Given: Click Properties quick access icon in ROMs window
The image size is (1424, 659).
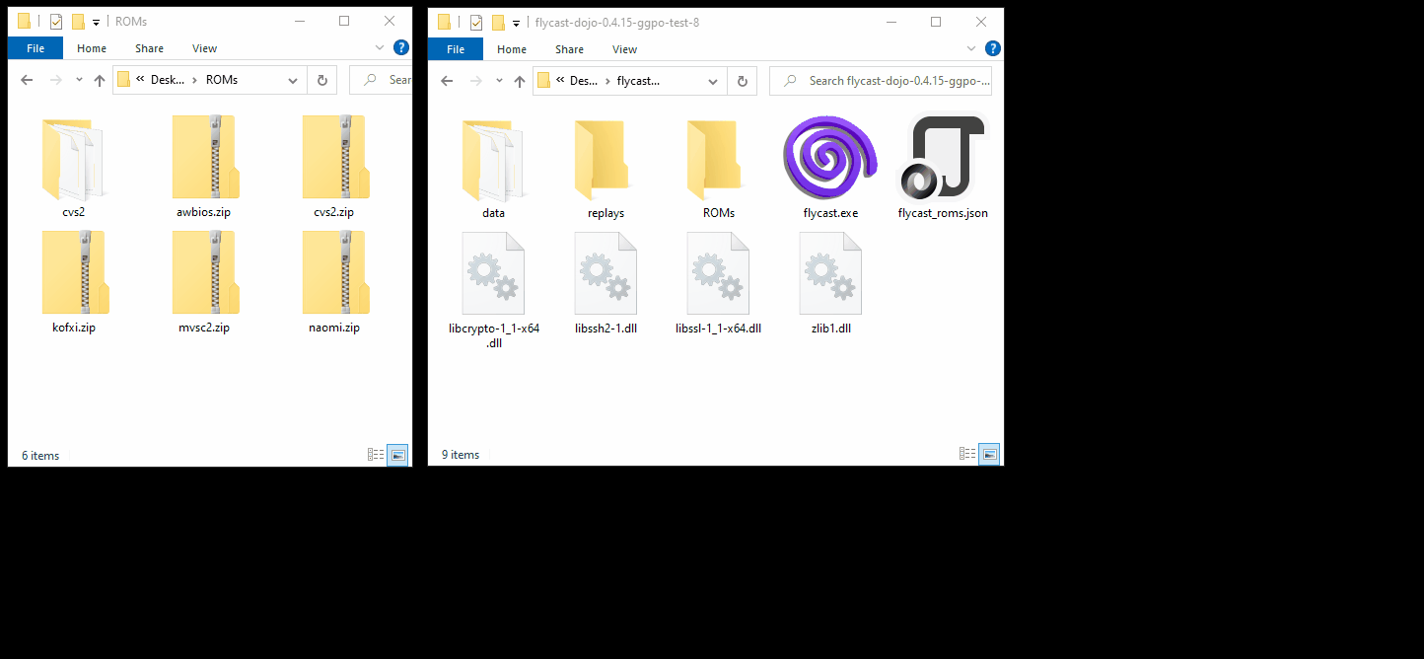Looking at the screenshot, I should point(56,22).
